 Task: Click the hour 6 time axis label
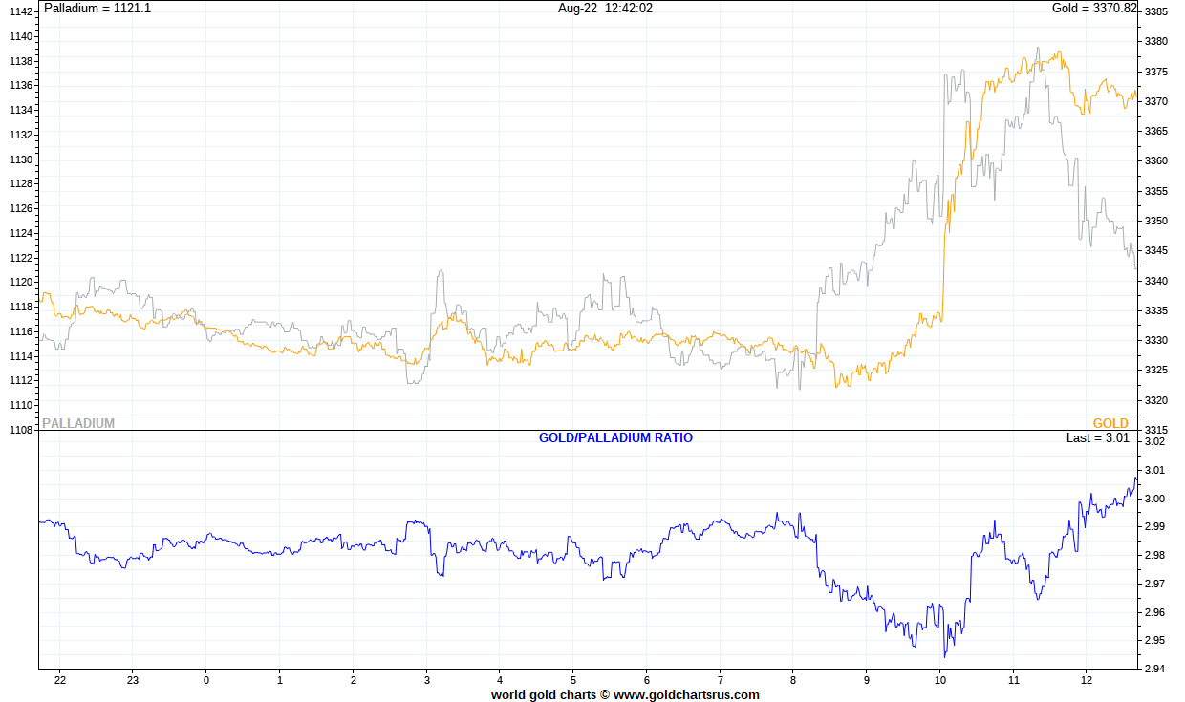[x=647, y=680]
